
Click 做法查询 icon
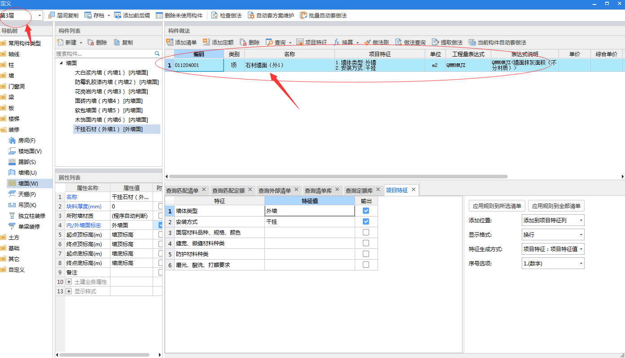point(398,42)
